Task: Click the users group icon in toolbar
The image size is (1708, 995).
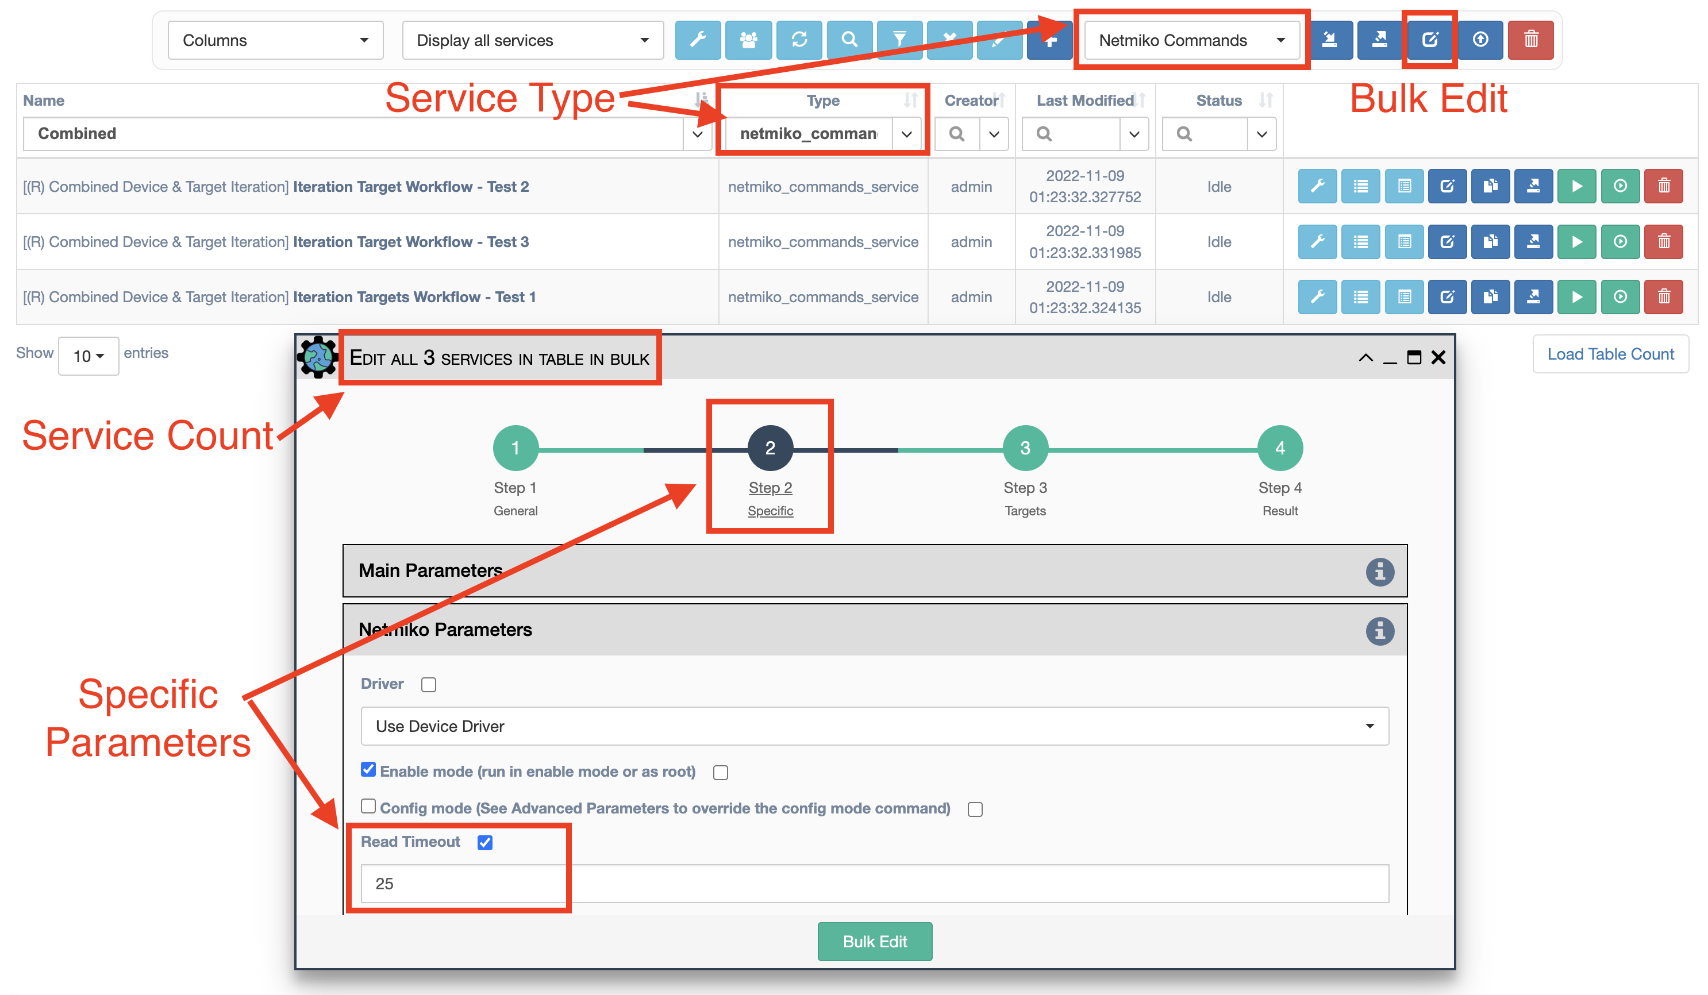Action: tap(748, 40)
